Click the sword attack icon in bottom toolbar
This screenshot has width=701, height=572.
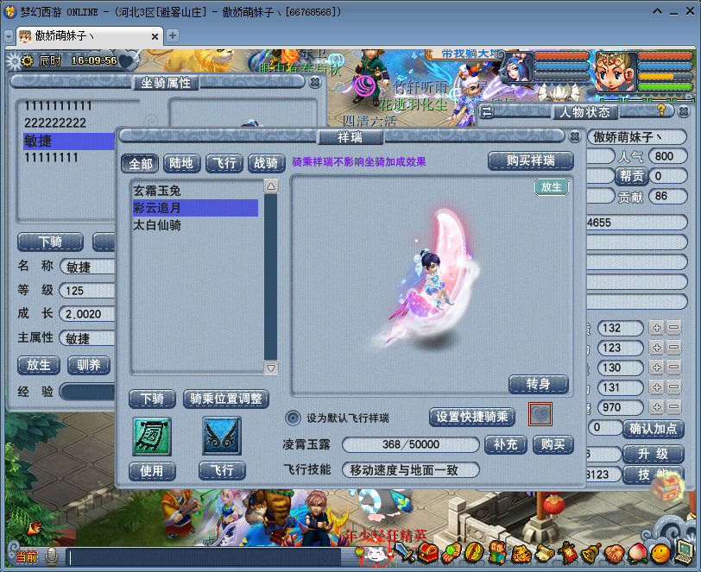[x=405, y=553]
